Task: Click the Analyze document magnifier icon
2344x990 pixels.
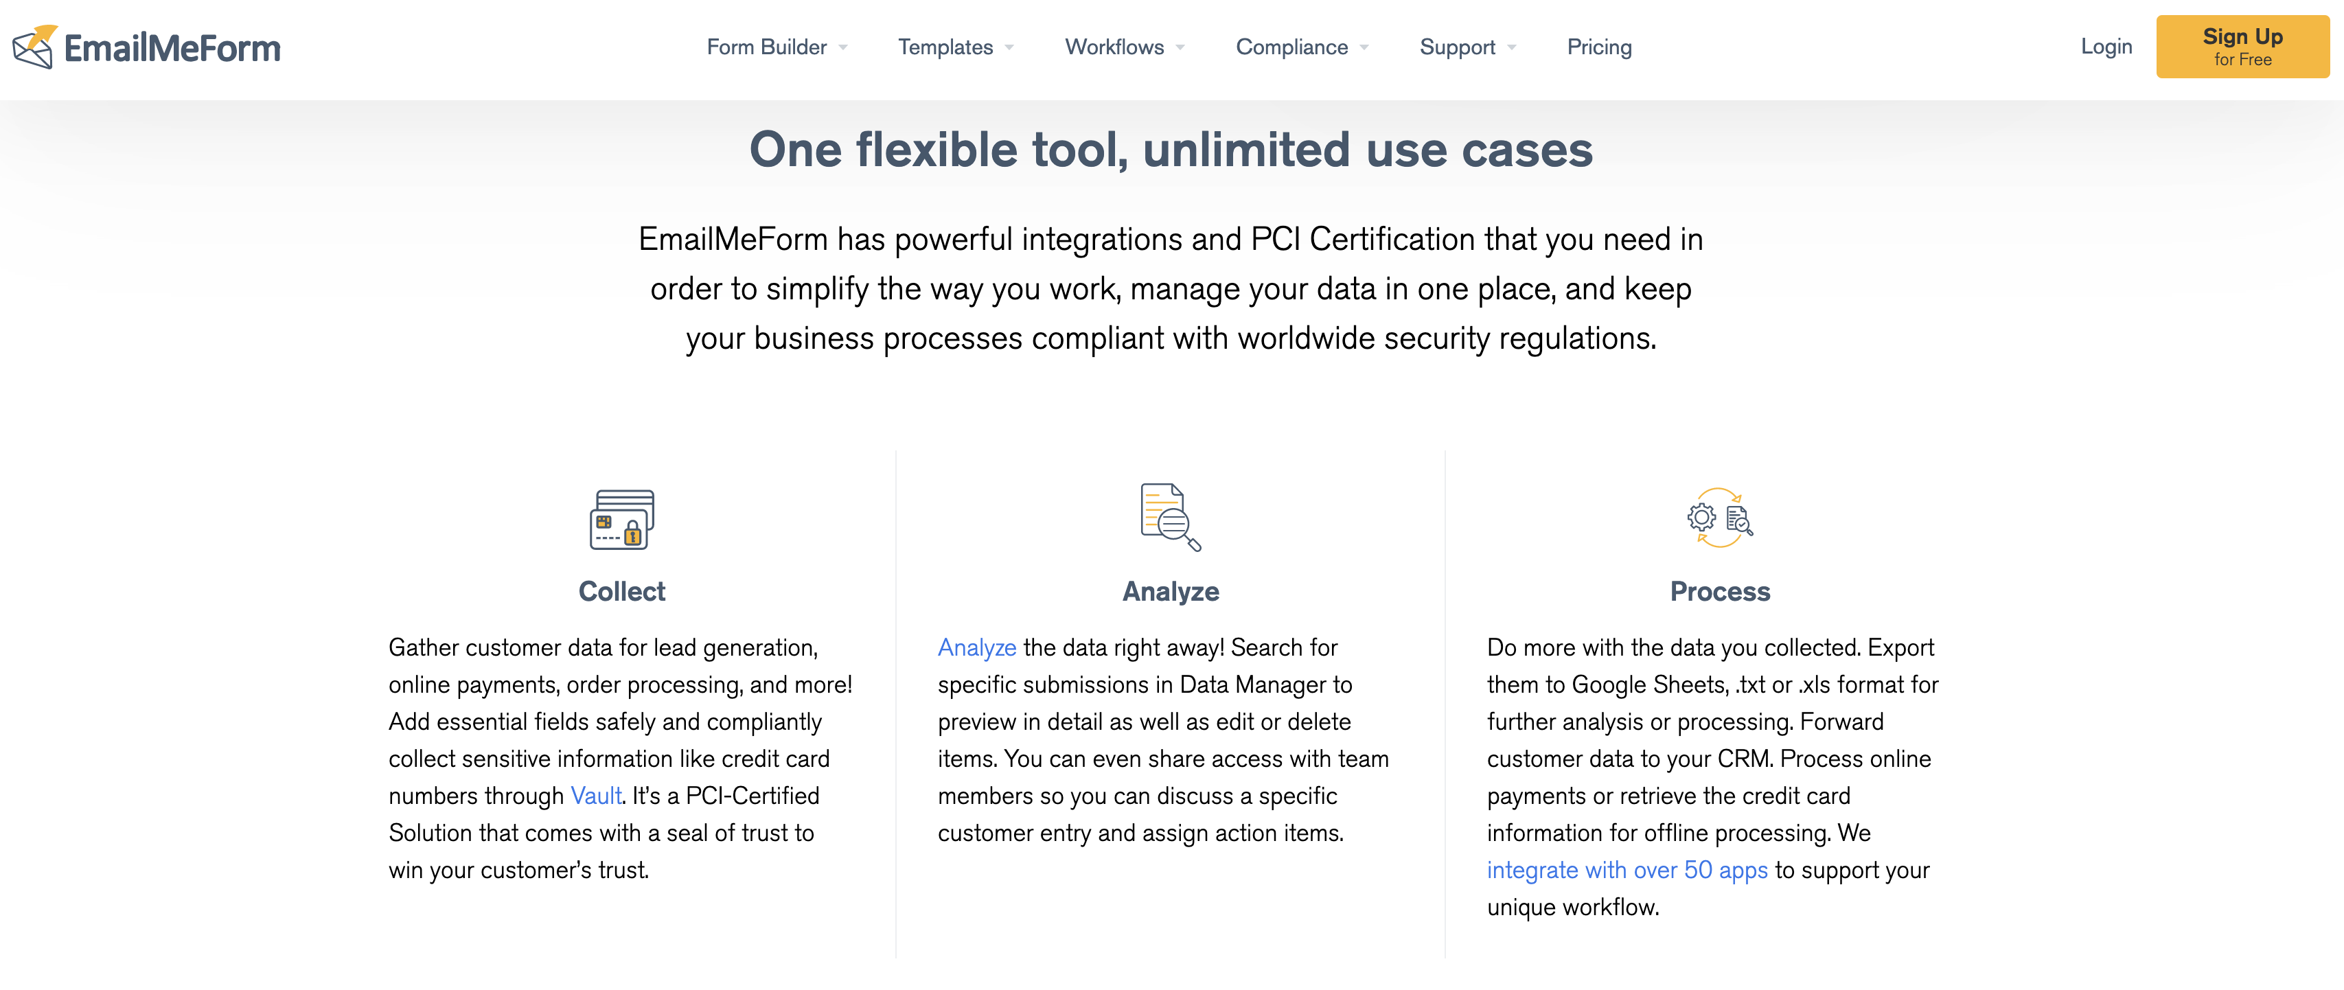Action: [1170, 517]
